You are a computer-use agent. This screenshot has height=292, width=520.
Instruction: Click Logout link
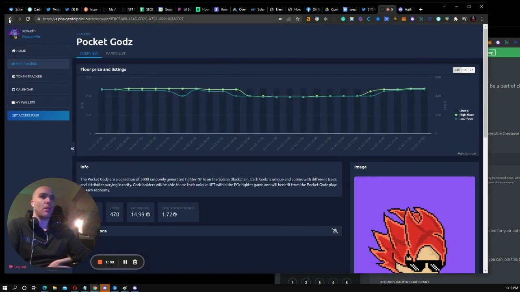coord(17,267)
